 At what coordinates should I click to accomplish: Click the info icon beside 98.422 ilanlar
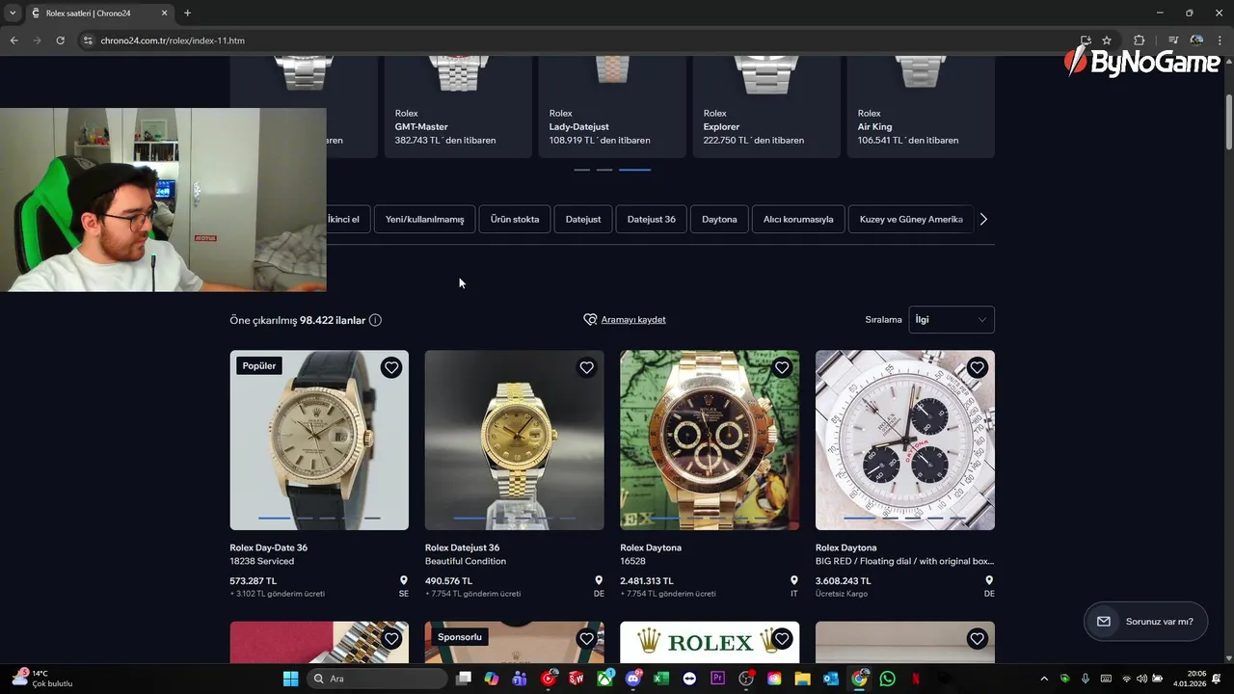pyautogui.click(x=375, y=320)
